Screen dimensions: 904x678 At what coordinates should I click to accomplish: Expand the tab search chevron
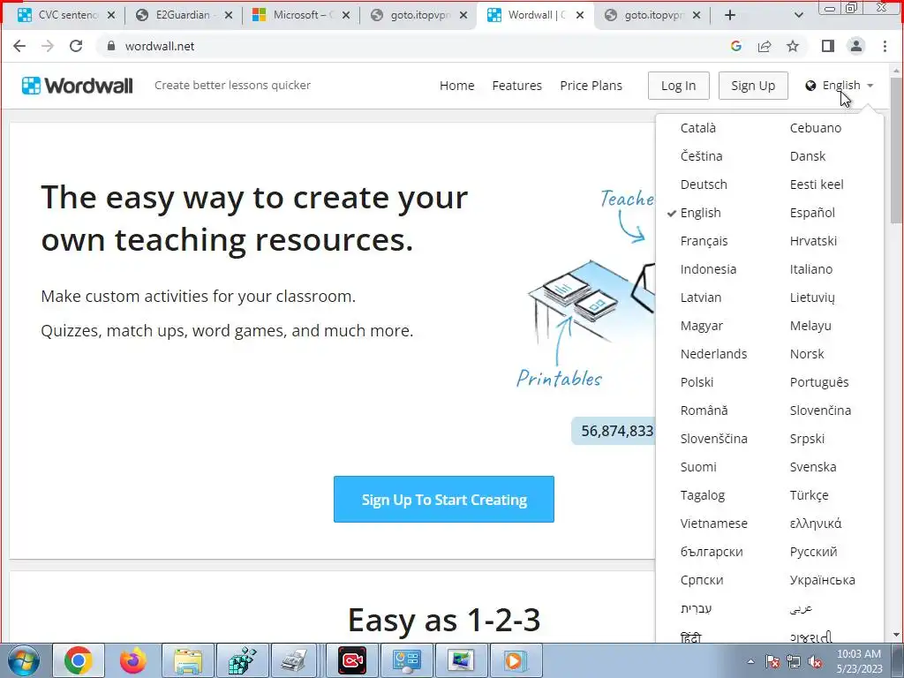(x=798, y=16)
